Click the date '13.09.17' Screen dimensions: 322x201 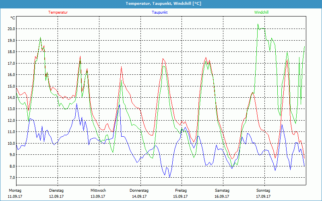point(98,197)
